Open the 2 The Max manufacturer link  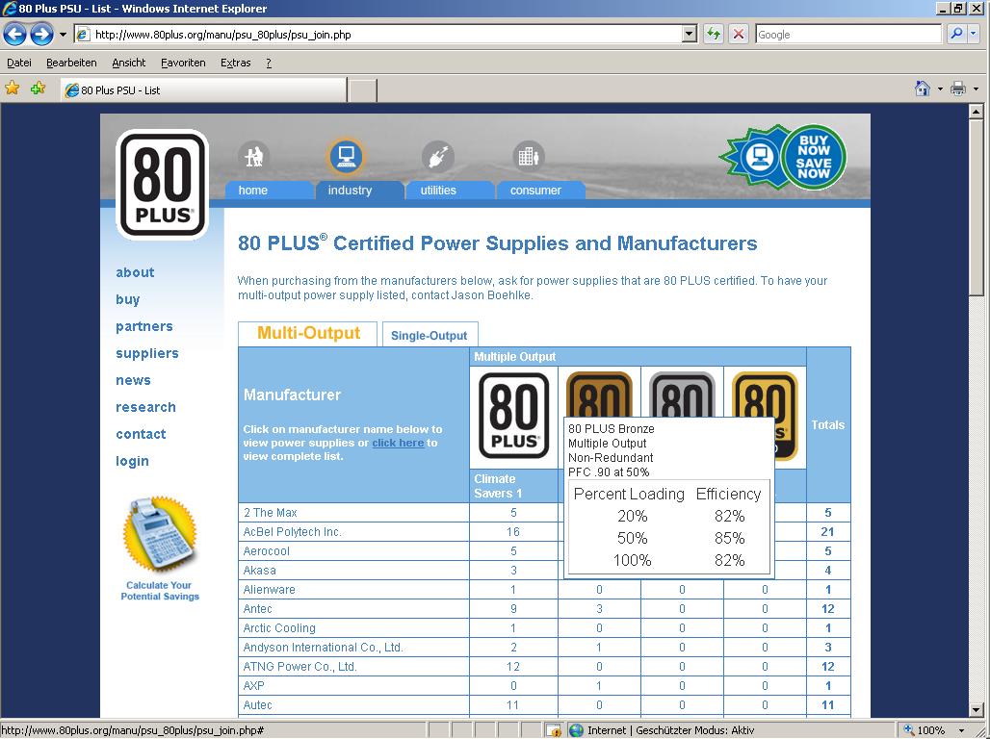click(271, 513)
